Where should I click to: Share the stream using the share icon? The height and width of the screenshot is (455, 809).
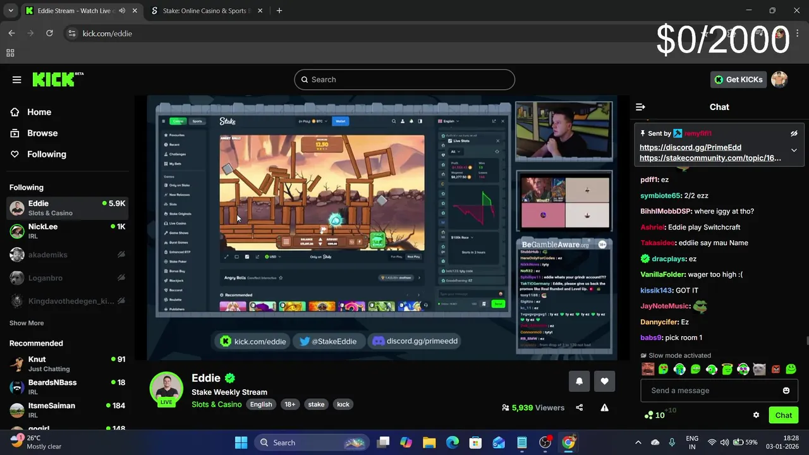point(580,408)
